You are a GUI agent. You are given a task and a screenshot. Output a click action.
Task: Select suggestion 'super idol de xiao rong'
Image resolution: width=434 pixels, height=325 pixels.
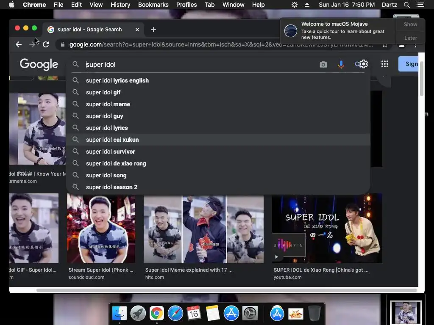pos(218,164)
